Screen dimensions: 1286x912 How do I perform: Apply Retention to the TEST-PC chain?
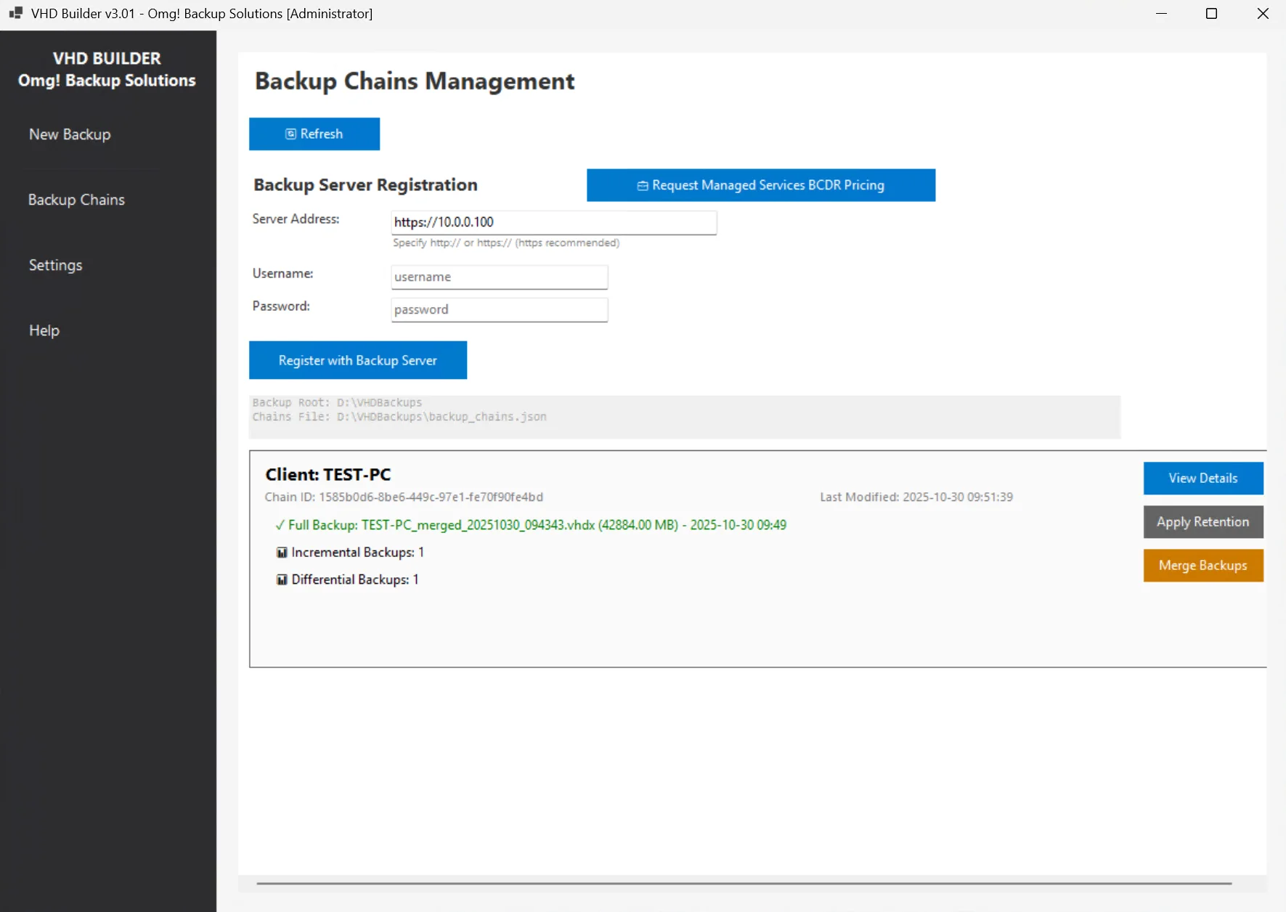click(x=1202, y=521)
